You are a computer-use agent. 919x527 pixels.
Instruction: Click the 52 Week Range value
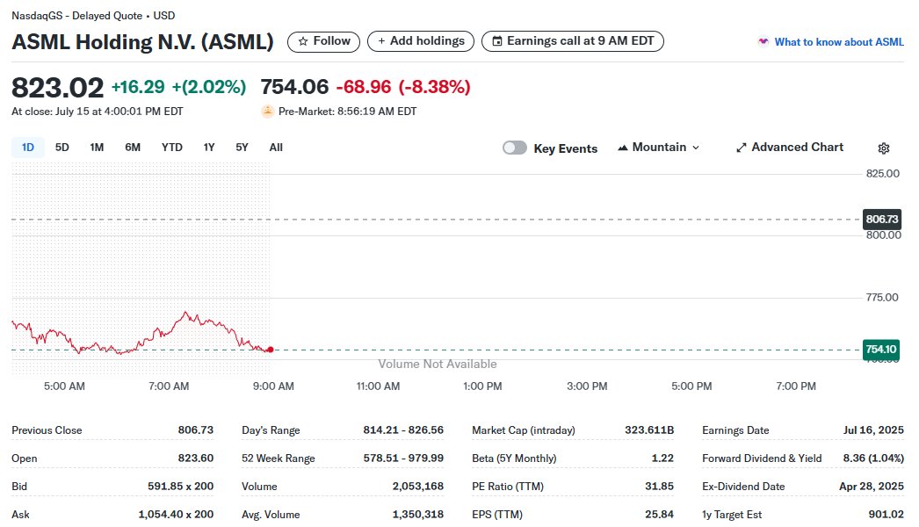(403, 458)
